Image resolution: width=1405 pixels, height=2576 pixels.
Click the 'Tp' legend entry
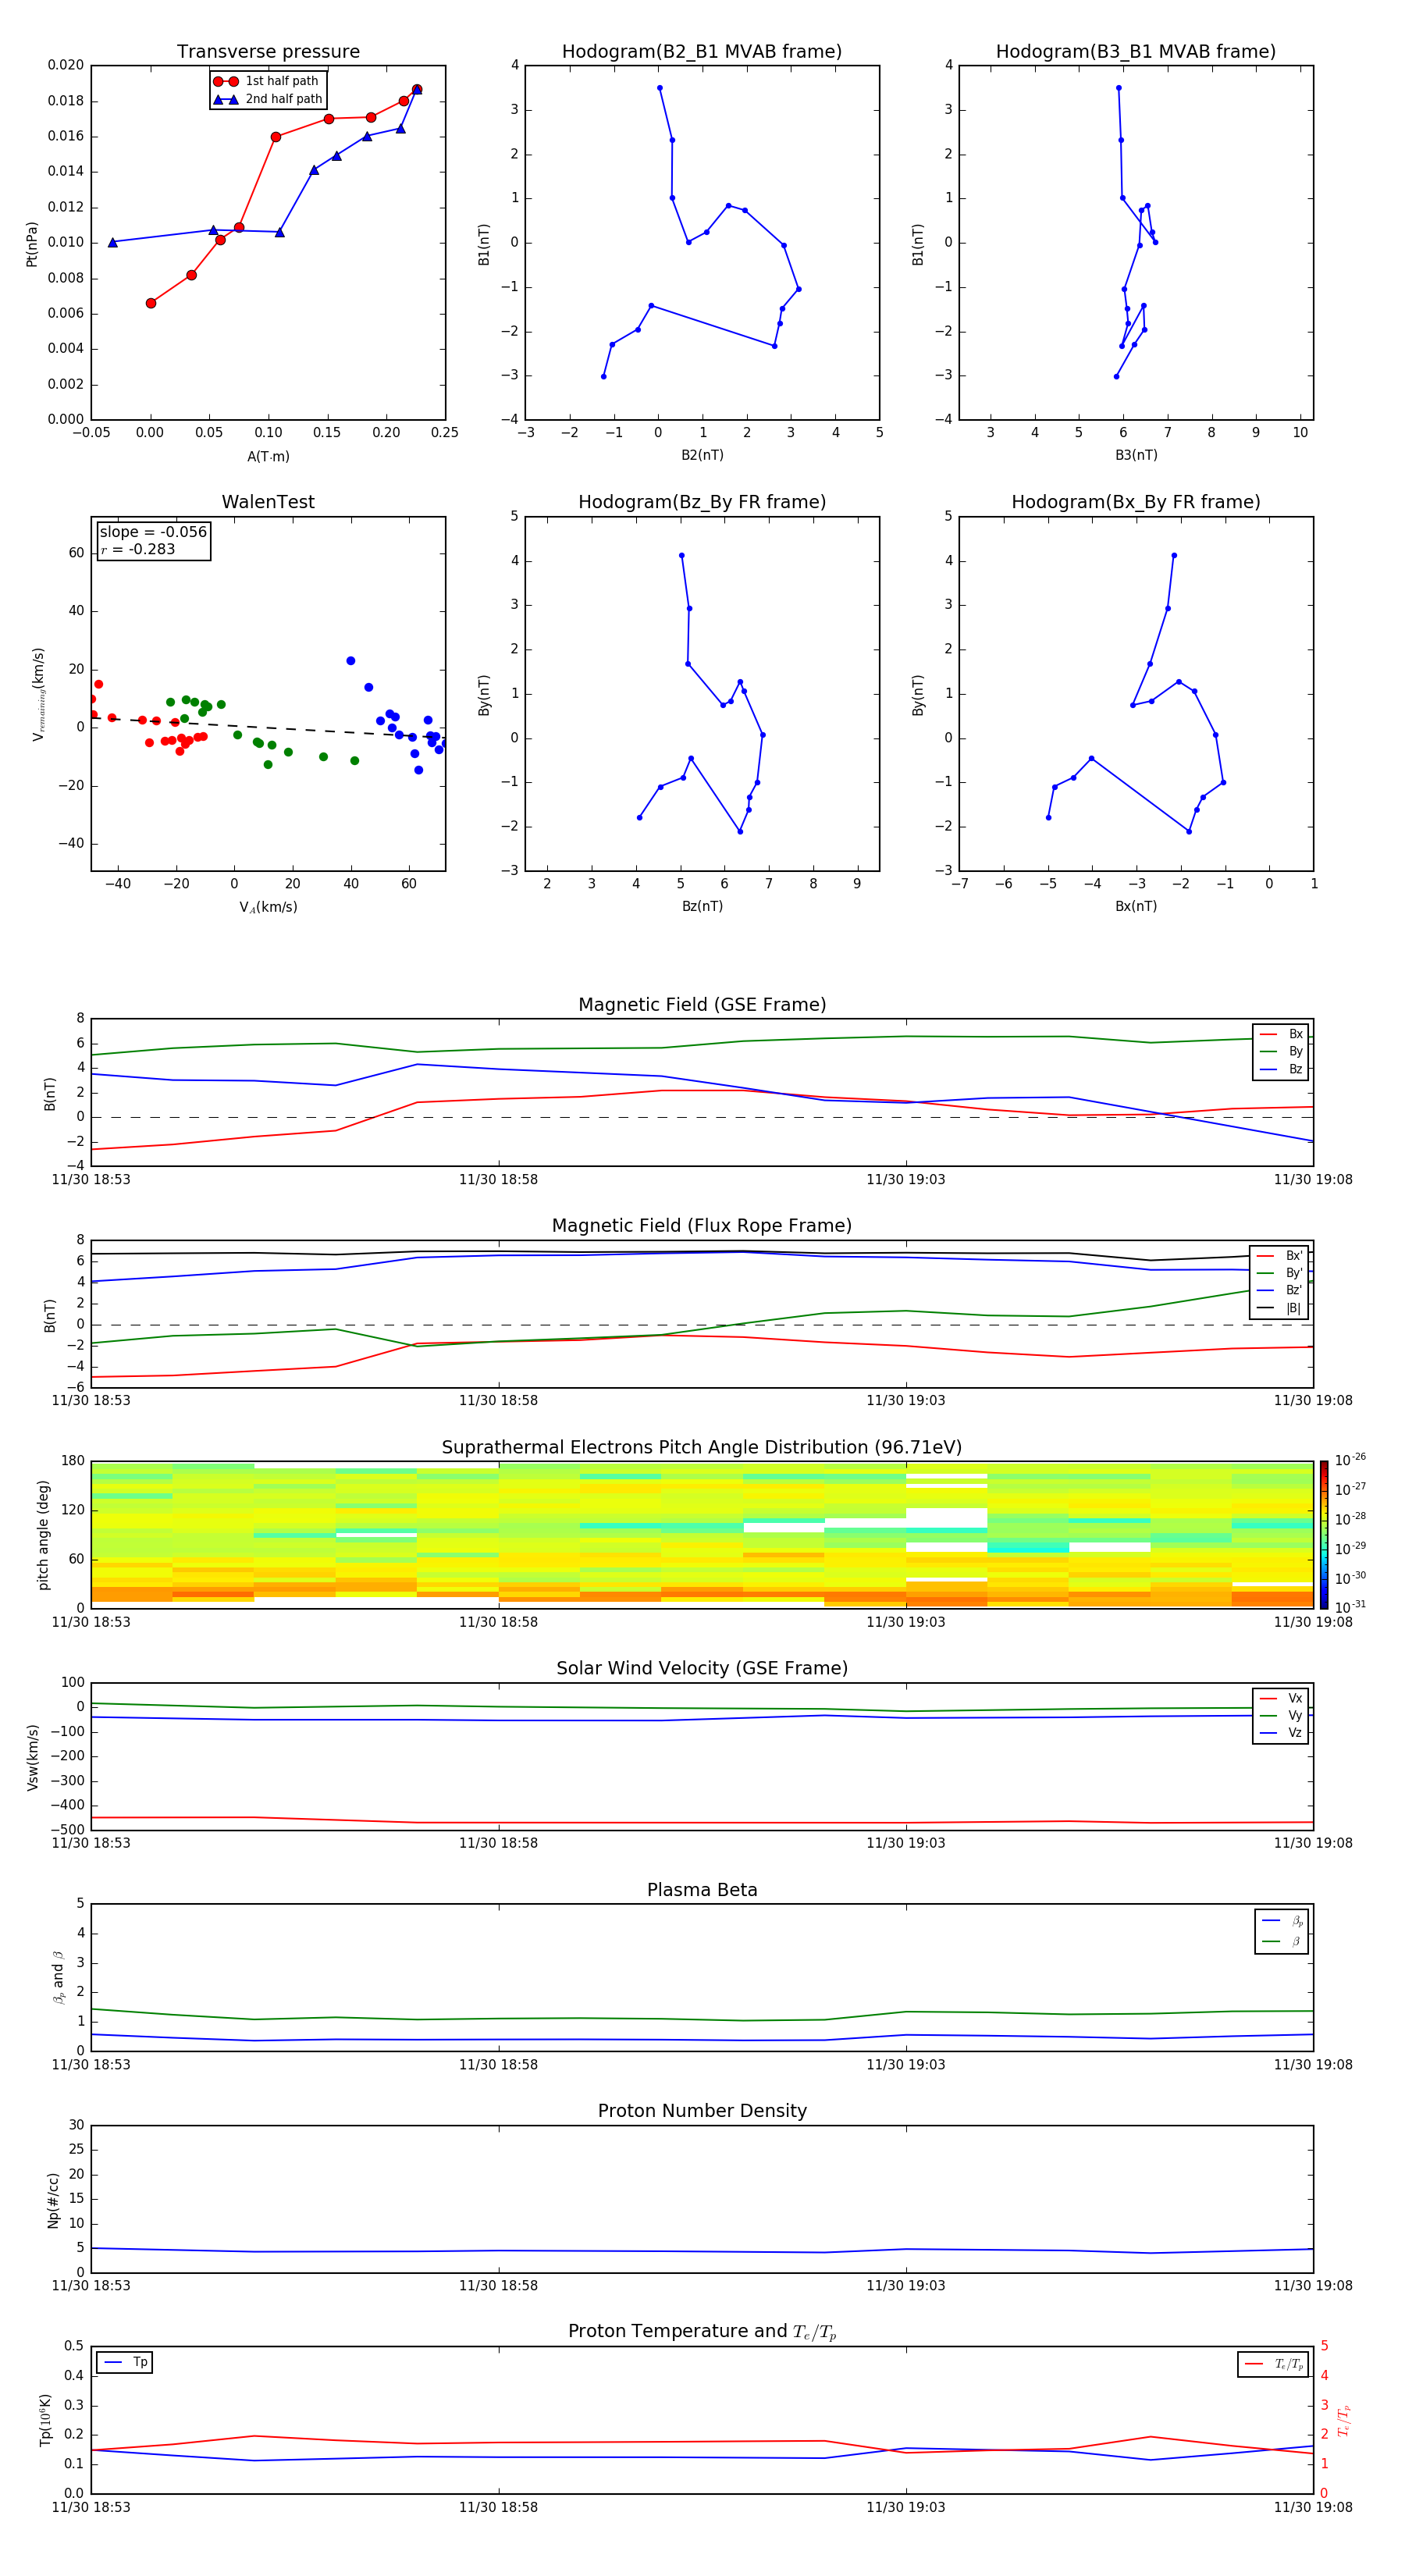pos(125,2362)
